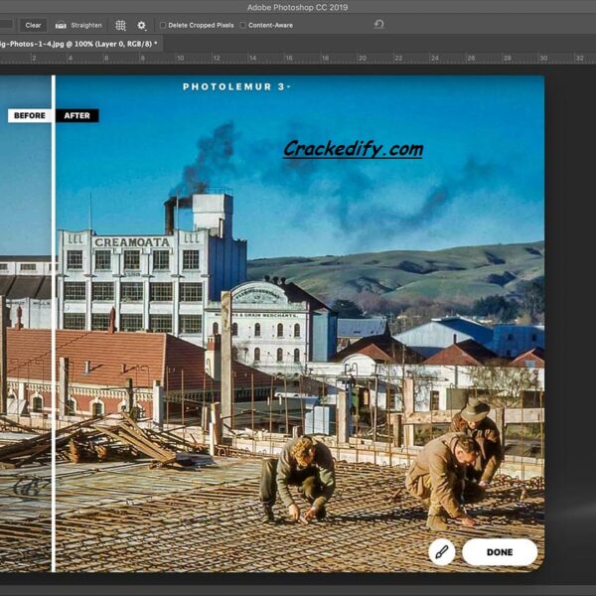Click the PHOTOLEMUR 3 title text
The height and width of the screenshot is (596, 596).
tap(236, 86)
